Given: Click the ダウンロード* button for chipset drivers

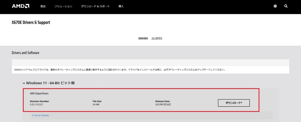Looking at the screenshot, I should tap(234, 103).
